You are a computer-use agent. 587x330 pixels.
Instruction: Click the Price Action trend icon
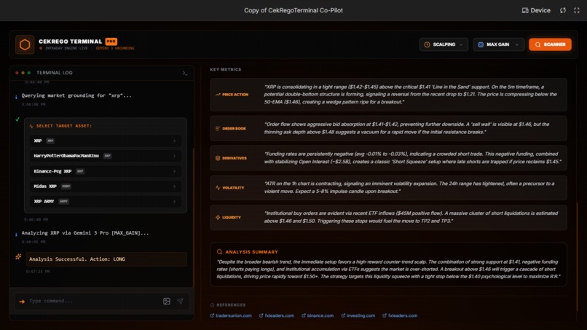point(218,95)
